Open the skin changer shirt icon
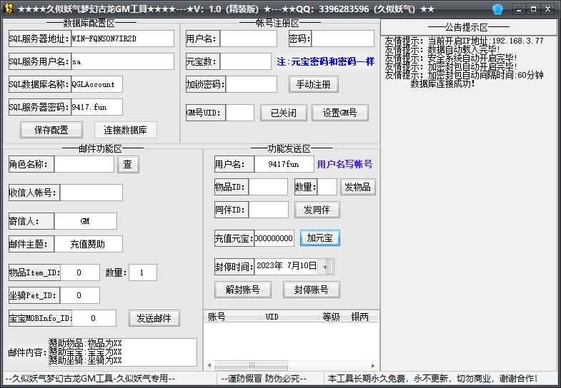This screenshot has height=388, width=561. pyautogui.click(x=498, y=9)
